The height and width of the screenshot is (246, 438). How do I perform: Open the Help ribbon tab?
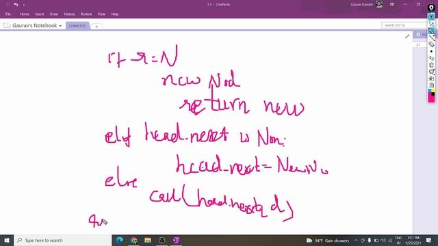click(x=115, y=14)
